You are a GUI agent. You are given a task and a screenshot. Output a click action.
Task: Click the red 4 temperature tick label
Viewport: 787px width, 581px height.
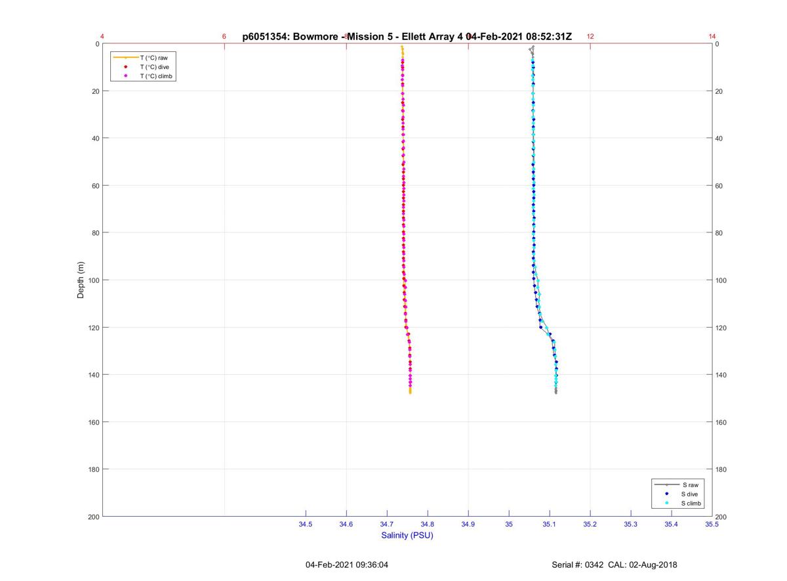[102, 37]
